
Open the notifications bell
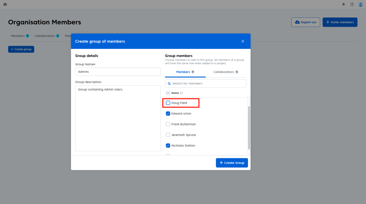coord(343,4)
